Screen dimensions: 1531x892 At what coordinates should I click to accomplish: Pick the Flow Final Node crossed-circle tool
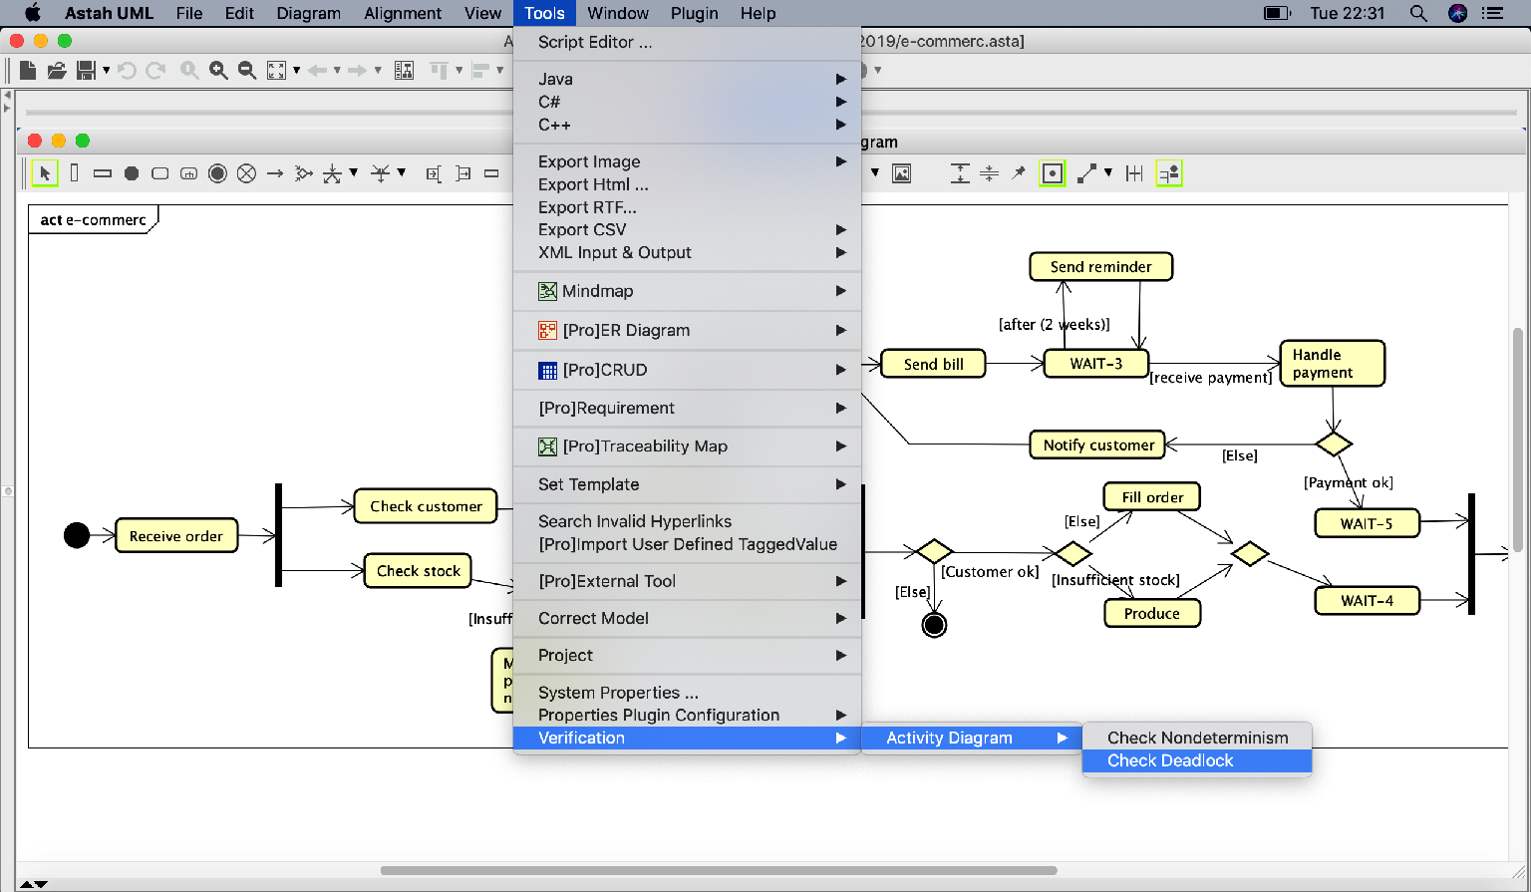pos(246,173)
